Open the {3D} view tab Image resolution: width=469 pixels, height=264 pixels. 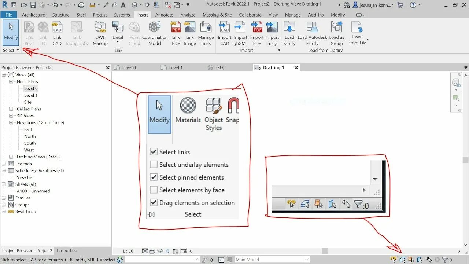pyautogui.click(x=220, y=67)
